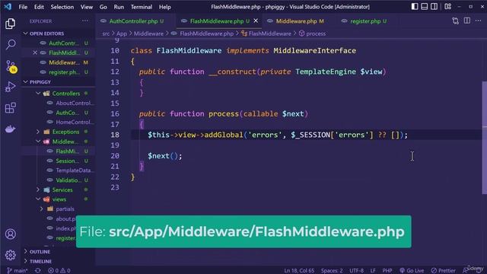
Task: Open the Terminal menu
Action: tap(142, 7)
